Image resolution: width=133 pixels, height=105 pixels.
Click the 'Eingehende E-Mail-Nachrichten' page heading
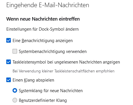click(x=48, y=5)
